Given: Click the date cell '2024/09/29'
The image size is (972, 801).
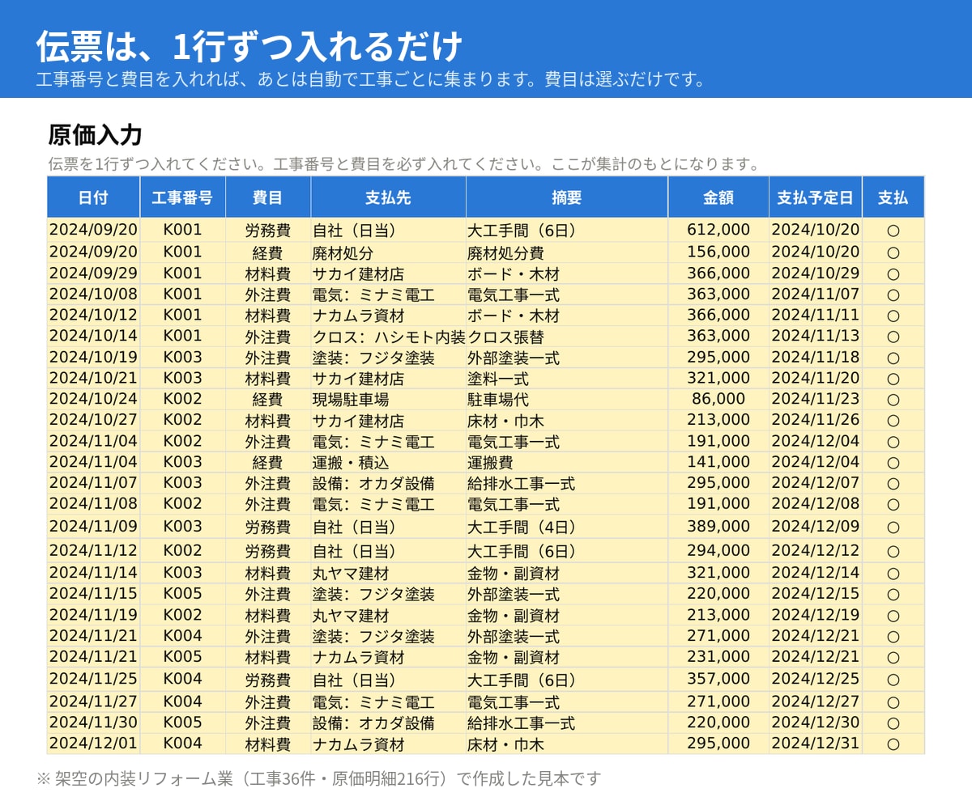Looking at the screenshot, I should (x=93, y=273).
